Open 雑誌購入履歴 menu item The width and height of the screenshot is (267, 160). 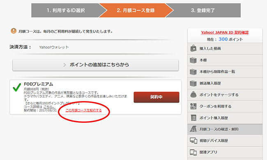(x=225, y=83)
